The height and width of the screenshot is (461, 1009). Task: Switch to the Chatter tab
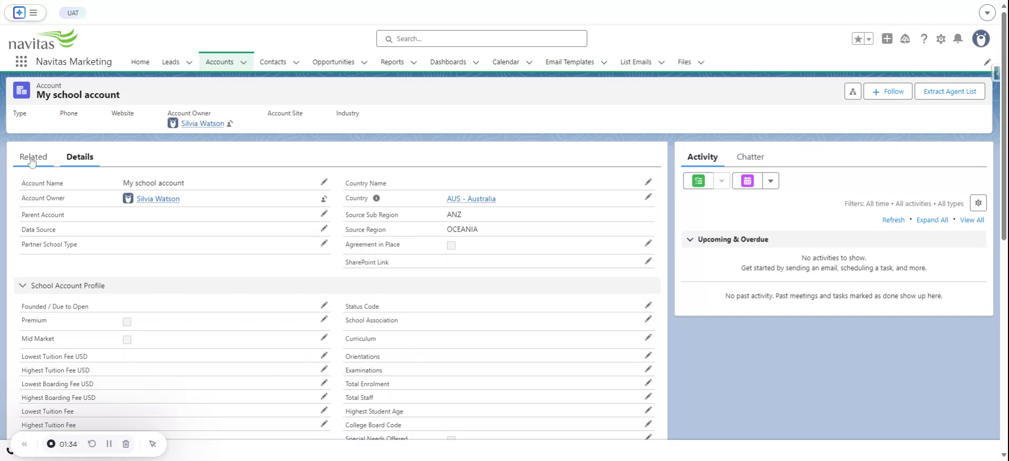[x=750, y=157]
